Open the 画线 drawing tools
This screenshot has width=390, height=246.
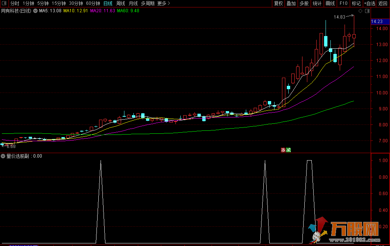(330, 3)
